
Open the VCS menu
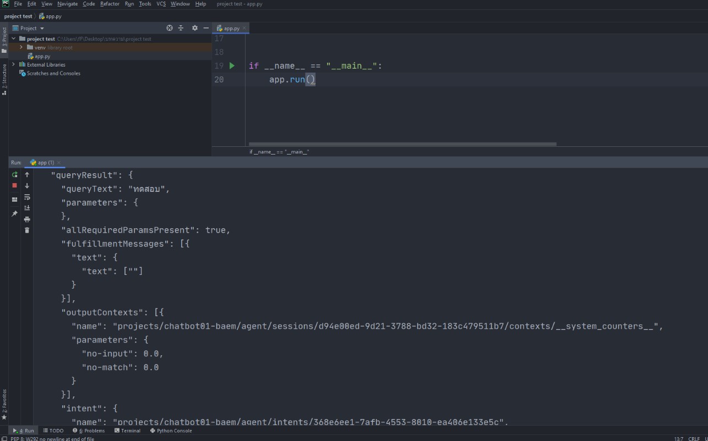pyautogui.click(x=161, y=3)
